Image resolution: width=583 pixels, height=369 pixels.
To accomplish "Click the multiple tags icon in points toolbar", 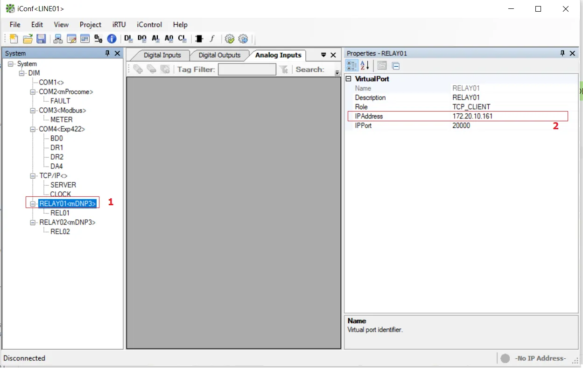I will click(165, 70).
